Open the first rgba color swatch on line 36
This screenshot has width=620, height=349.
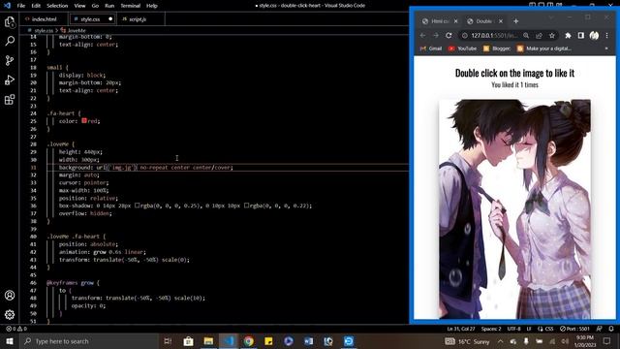(x=138, y=206)
